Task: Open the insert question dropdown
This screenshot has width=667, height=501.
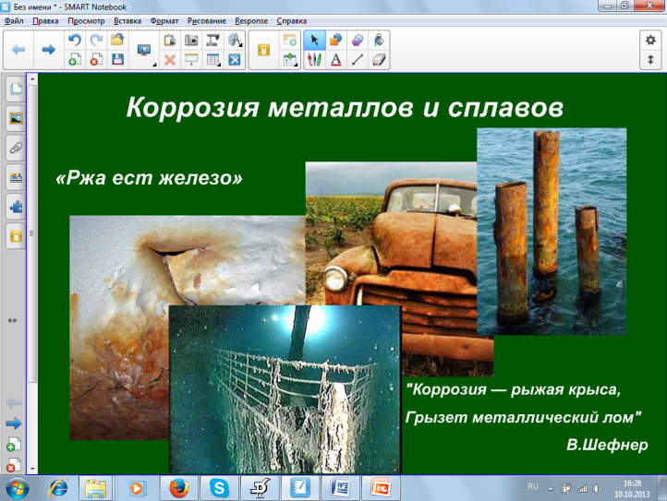Action: tap(290, 59)
